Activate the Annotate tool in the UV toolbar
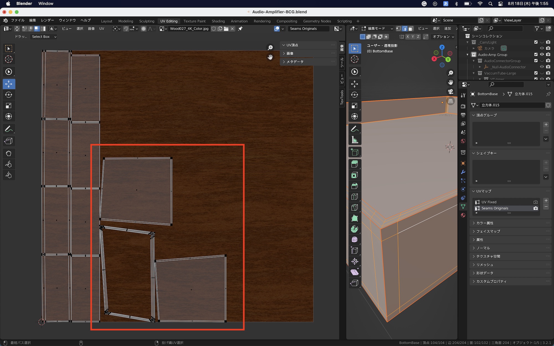This screenshot has height=346, width=554. pos(9,128)
